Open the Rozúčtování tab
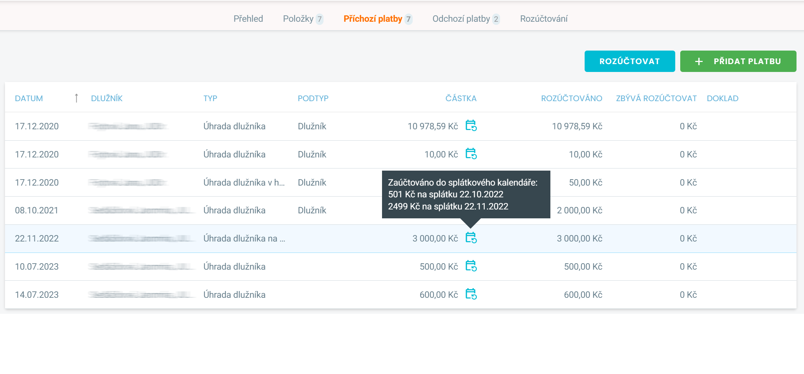Screen dimensions: 804x374 point(543,19)
